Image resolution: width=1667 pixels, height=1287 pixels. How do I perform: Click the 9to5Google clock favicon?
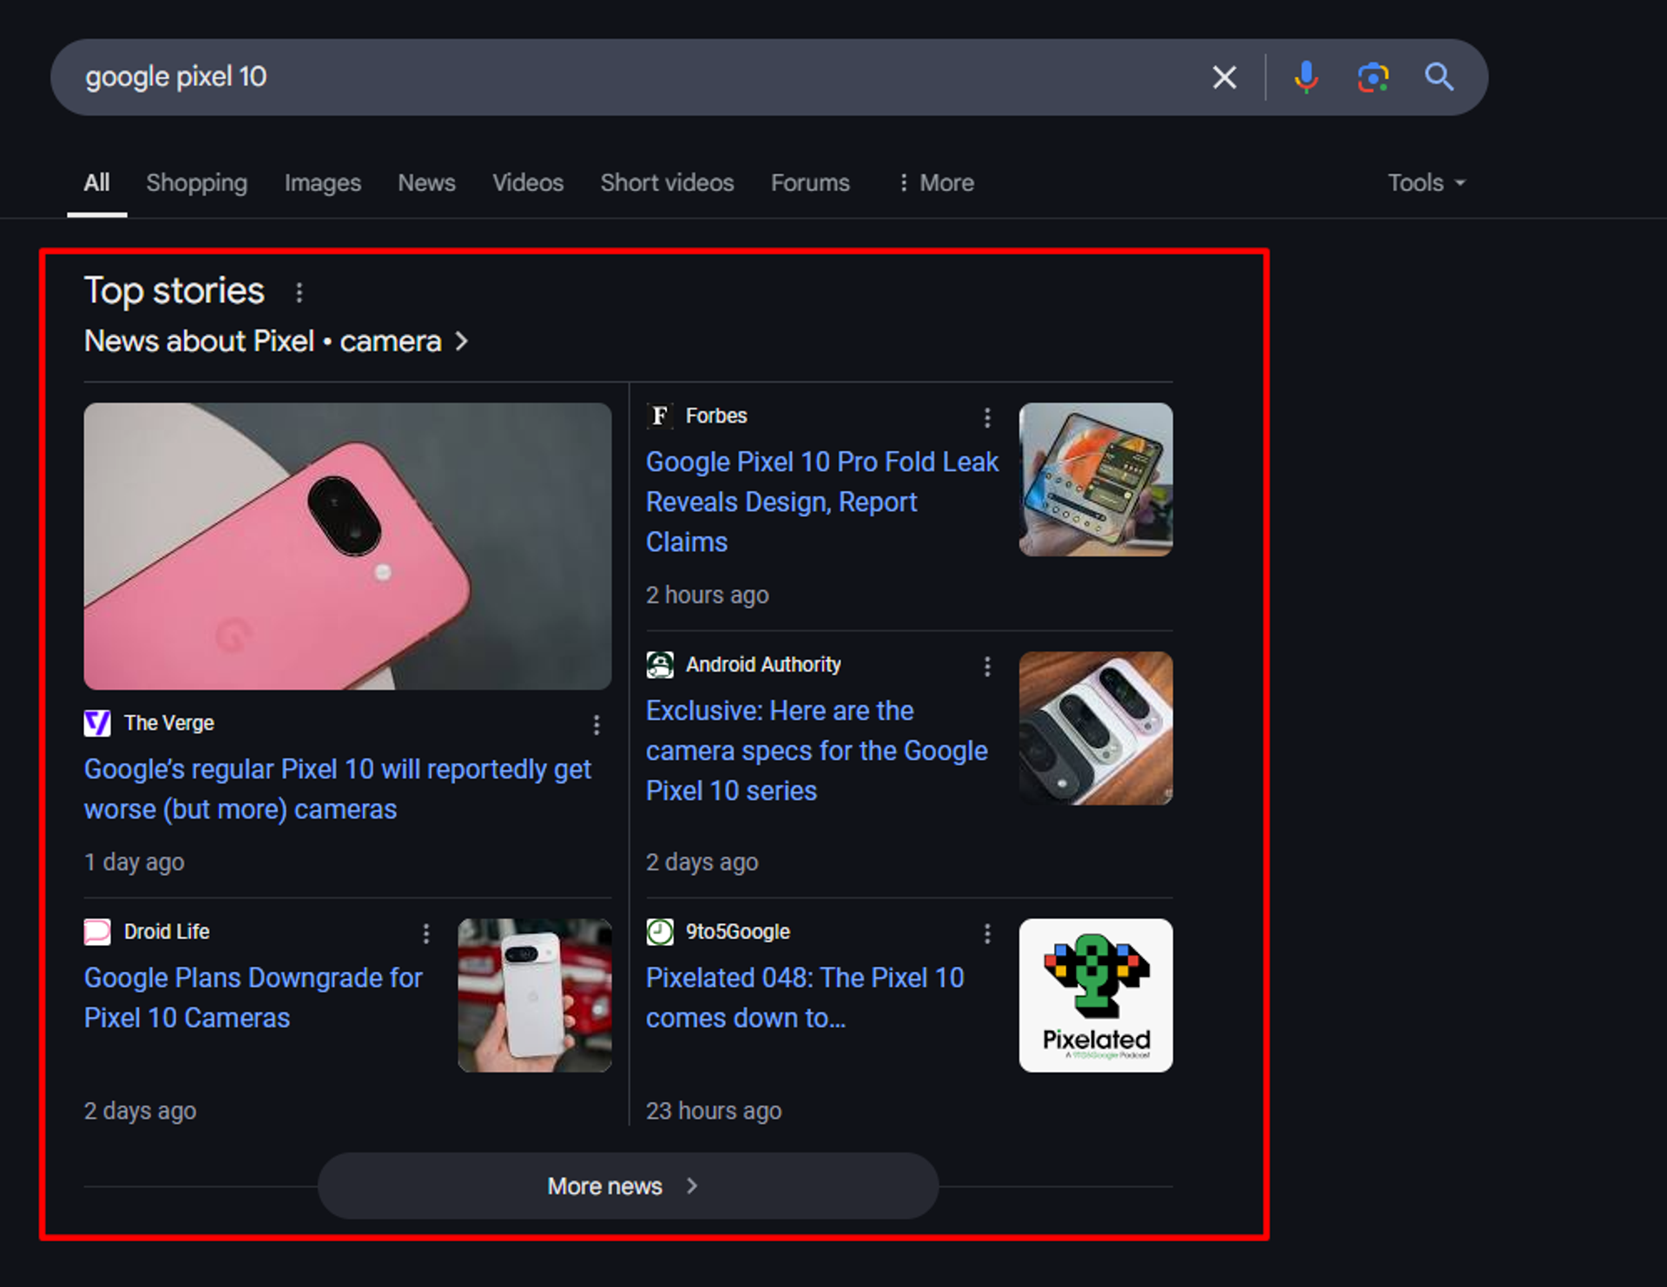[x=660, y=931]
